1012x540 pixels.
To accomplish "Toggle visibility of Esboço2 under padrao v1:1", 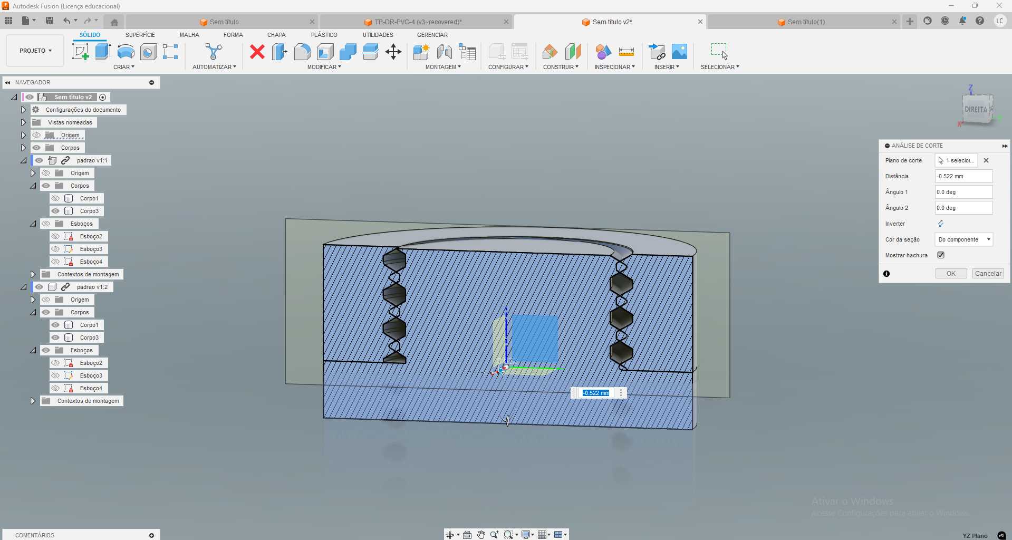I will coord(55,236).
